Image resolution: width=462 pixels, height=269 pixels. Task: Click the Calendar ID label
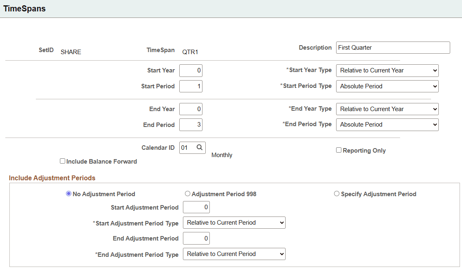tap(158, 148)
